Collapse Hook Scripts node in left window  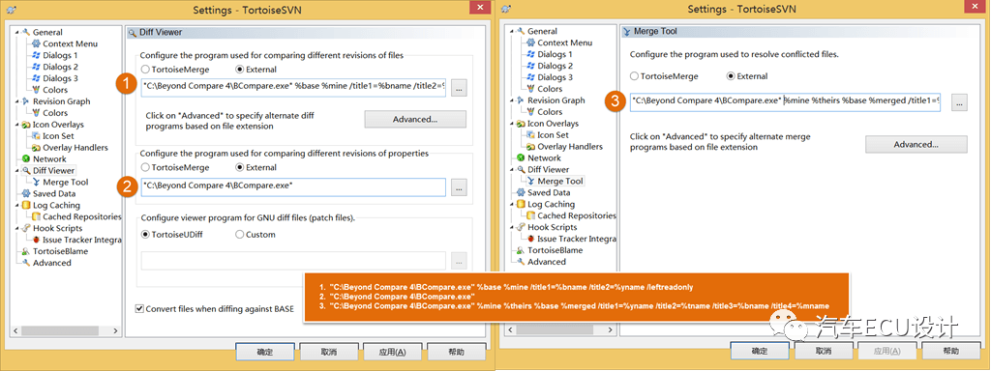[x=17, y=228]
